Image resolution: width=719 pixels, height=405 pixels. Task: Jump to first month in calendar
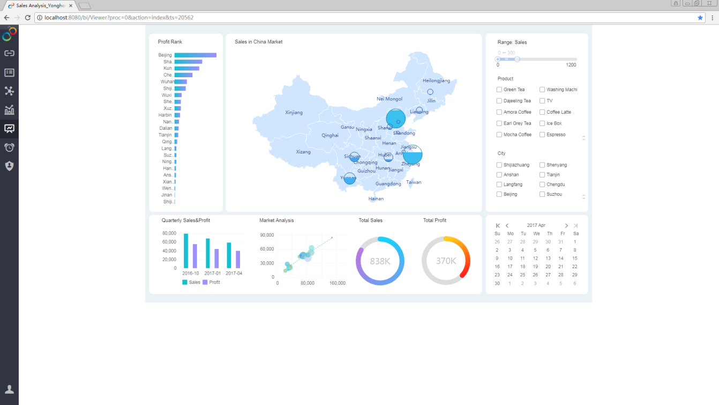pos(498,226)
